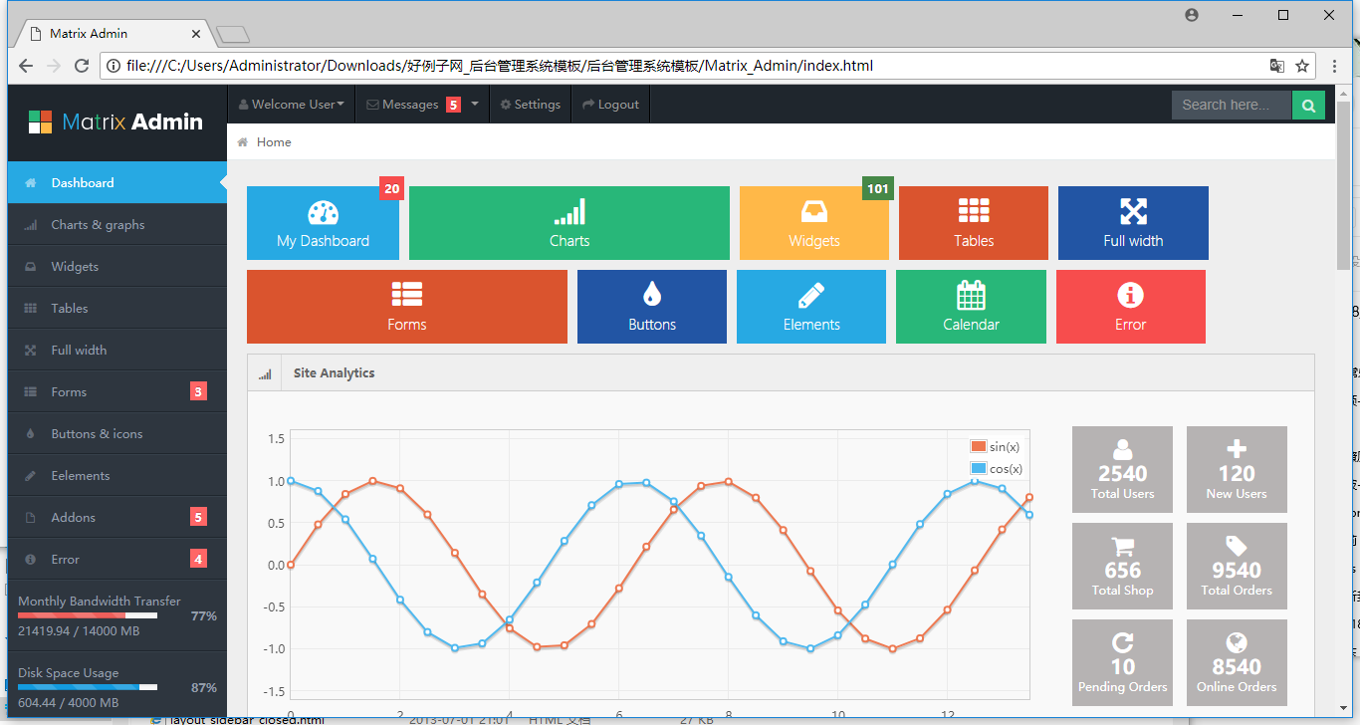The image size is (1360, 725).
Task: Click the 77% bandwidth percentage text
Action: (204, 616)
